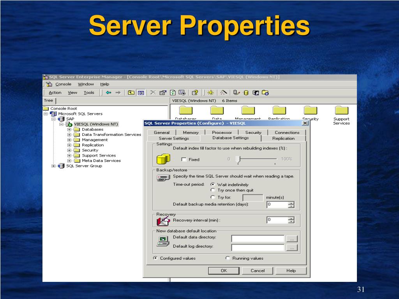Switch to the Replication tab in dialog

(x=283, y=138)
